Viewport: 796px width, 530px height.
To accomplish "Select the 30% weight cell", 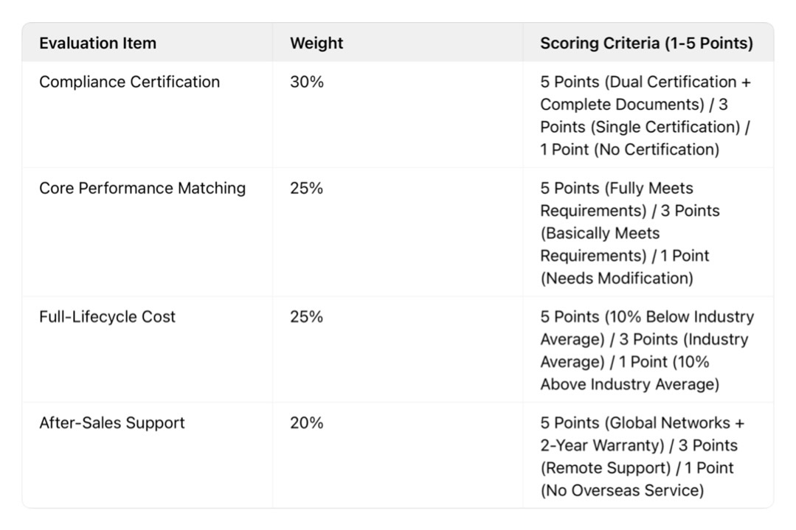I will point(306,82).
